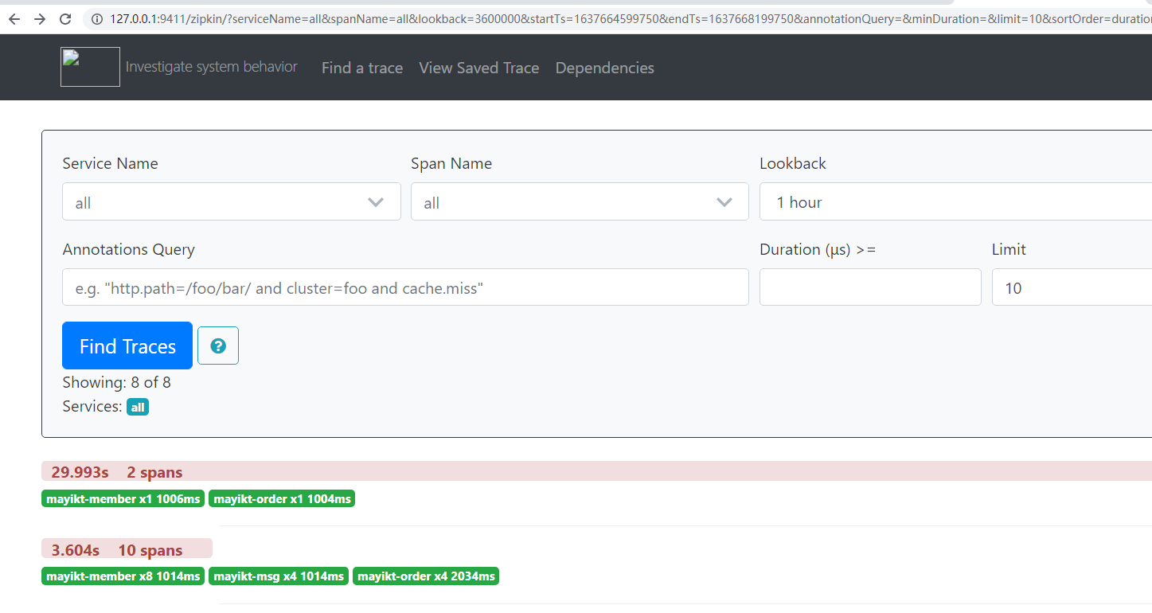Focus the Annotations Query input field
The height and width of the screenshot is (613, 1152).
405,287
